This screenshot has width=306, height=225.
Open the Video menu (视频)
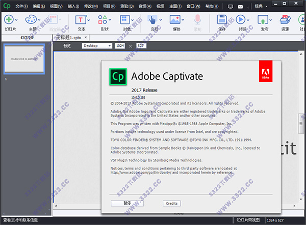pyautogui.click(x=160, y=6)
